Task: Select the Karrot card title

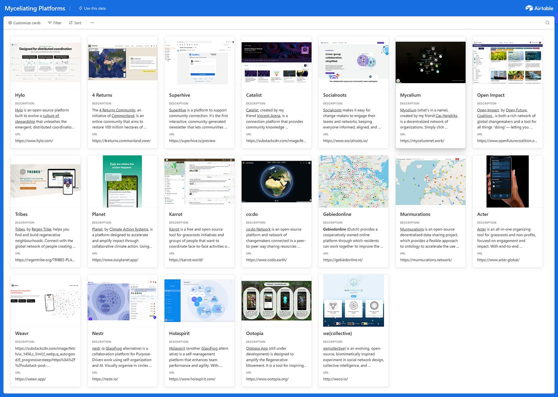Action: coord(176,214)
